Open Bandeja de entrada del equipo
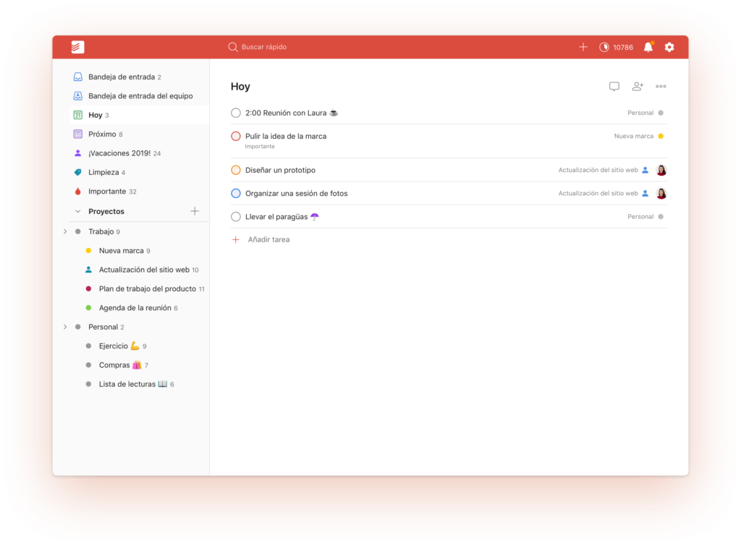This screenshot has height=545, width=741. click(140, 96)
